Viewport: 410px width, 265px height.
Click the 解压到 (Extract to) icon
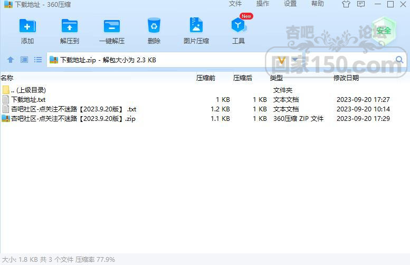(x=69, y=31)
